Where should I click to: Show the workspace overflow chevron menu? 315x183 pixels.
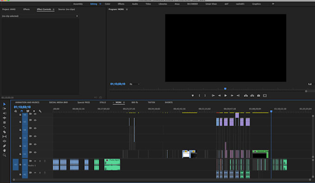[x=273, y=4]
